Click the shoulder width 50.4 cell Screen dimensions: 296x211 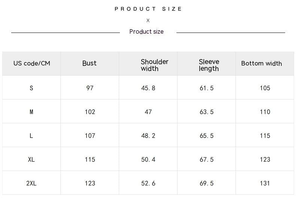[148, 159]
